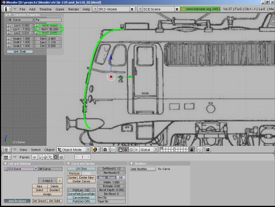
Task: Select the scale manipulator square icon
Action: 136,150
